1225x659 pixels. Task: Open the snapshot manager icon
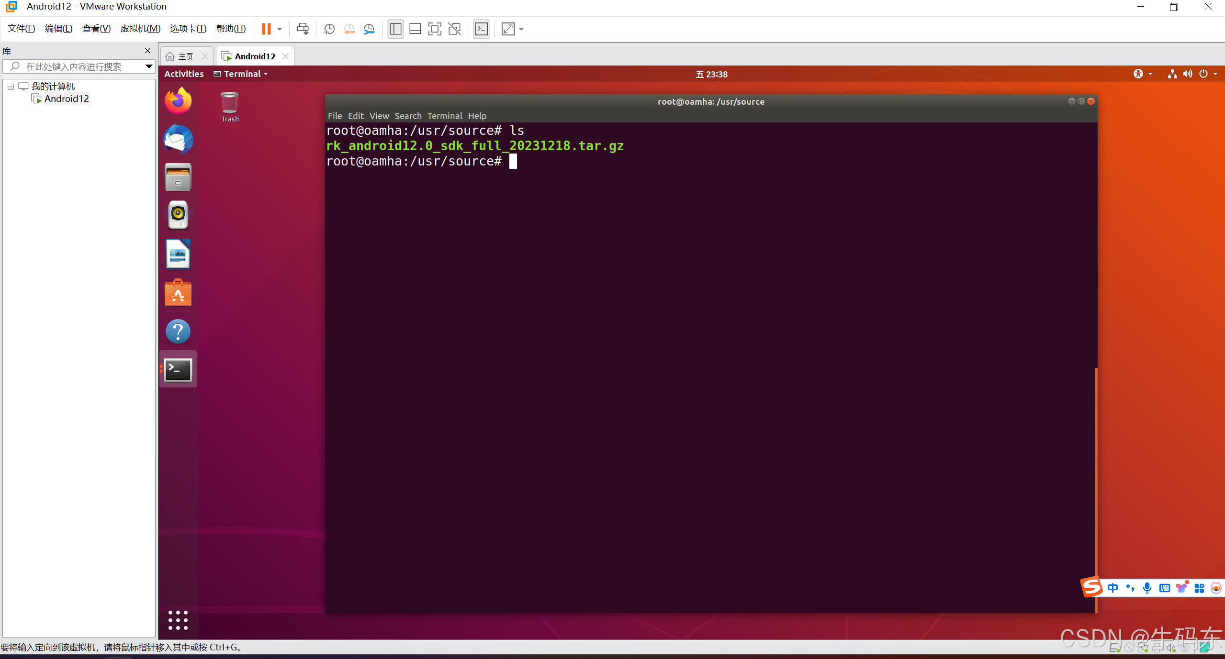[369, 29]
